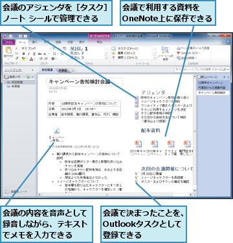Click the flag beside イメージキャラクターを再提案
Image resolution: width=233 pixels, height=243 pixels.
tap(136, 178)
